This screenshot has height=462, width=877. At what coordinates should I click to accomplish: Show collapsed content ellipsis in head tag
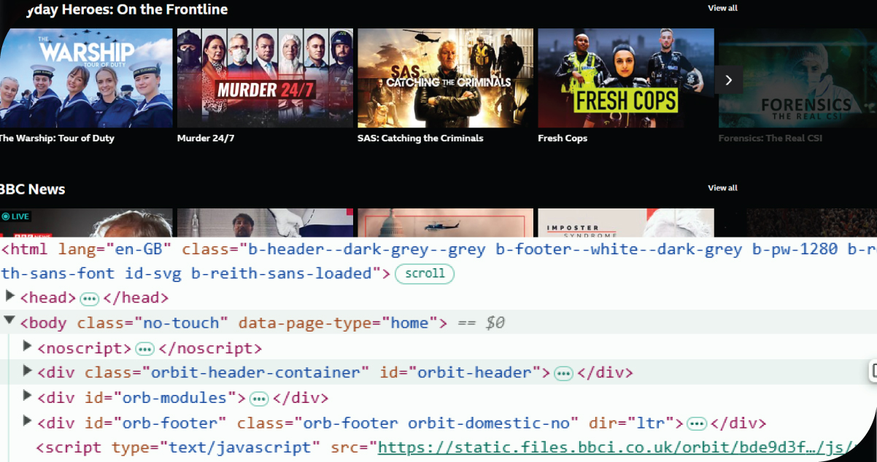89,299
